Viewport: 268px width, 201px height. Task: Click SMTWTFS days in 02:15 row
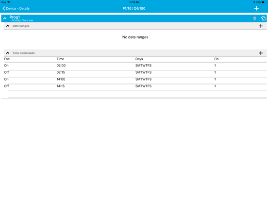(143, 72)
